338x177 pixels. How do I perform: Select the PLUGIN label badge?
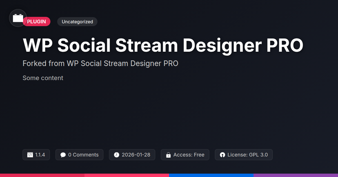tap(37, 22)
